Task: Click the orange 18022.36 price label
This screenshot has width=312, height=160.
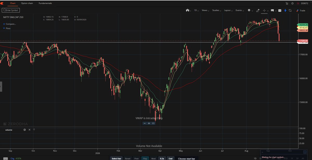Action: click(x=302, y=30)
